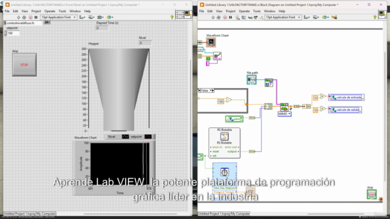
Task: Open the Operate menu in the Front Panel
Action: coord(50,11)
